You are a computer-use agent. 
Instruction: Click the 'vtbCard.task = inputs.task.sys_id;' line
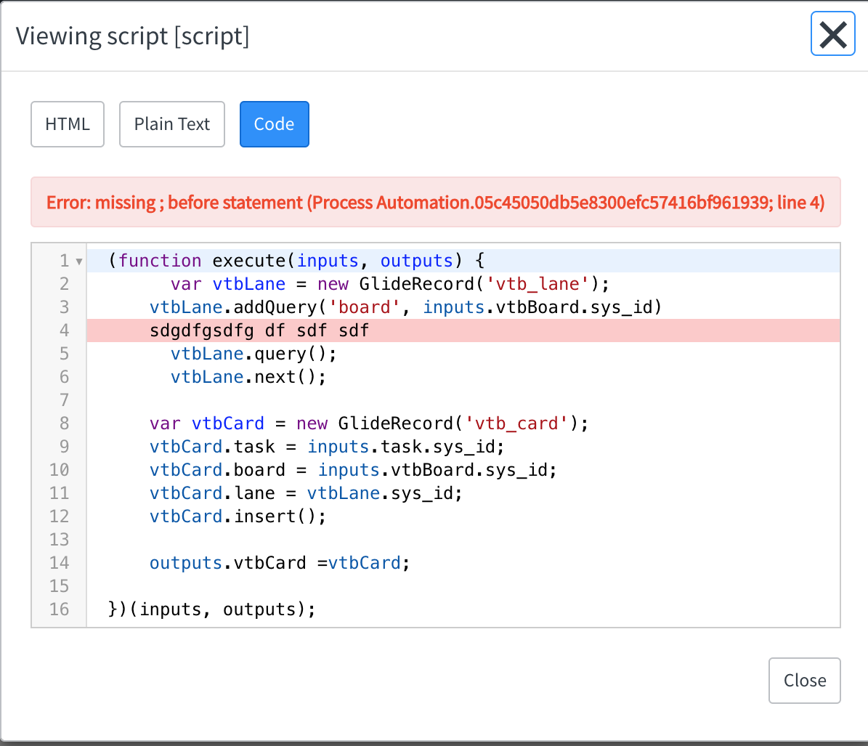(463, 447)
